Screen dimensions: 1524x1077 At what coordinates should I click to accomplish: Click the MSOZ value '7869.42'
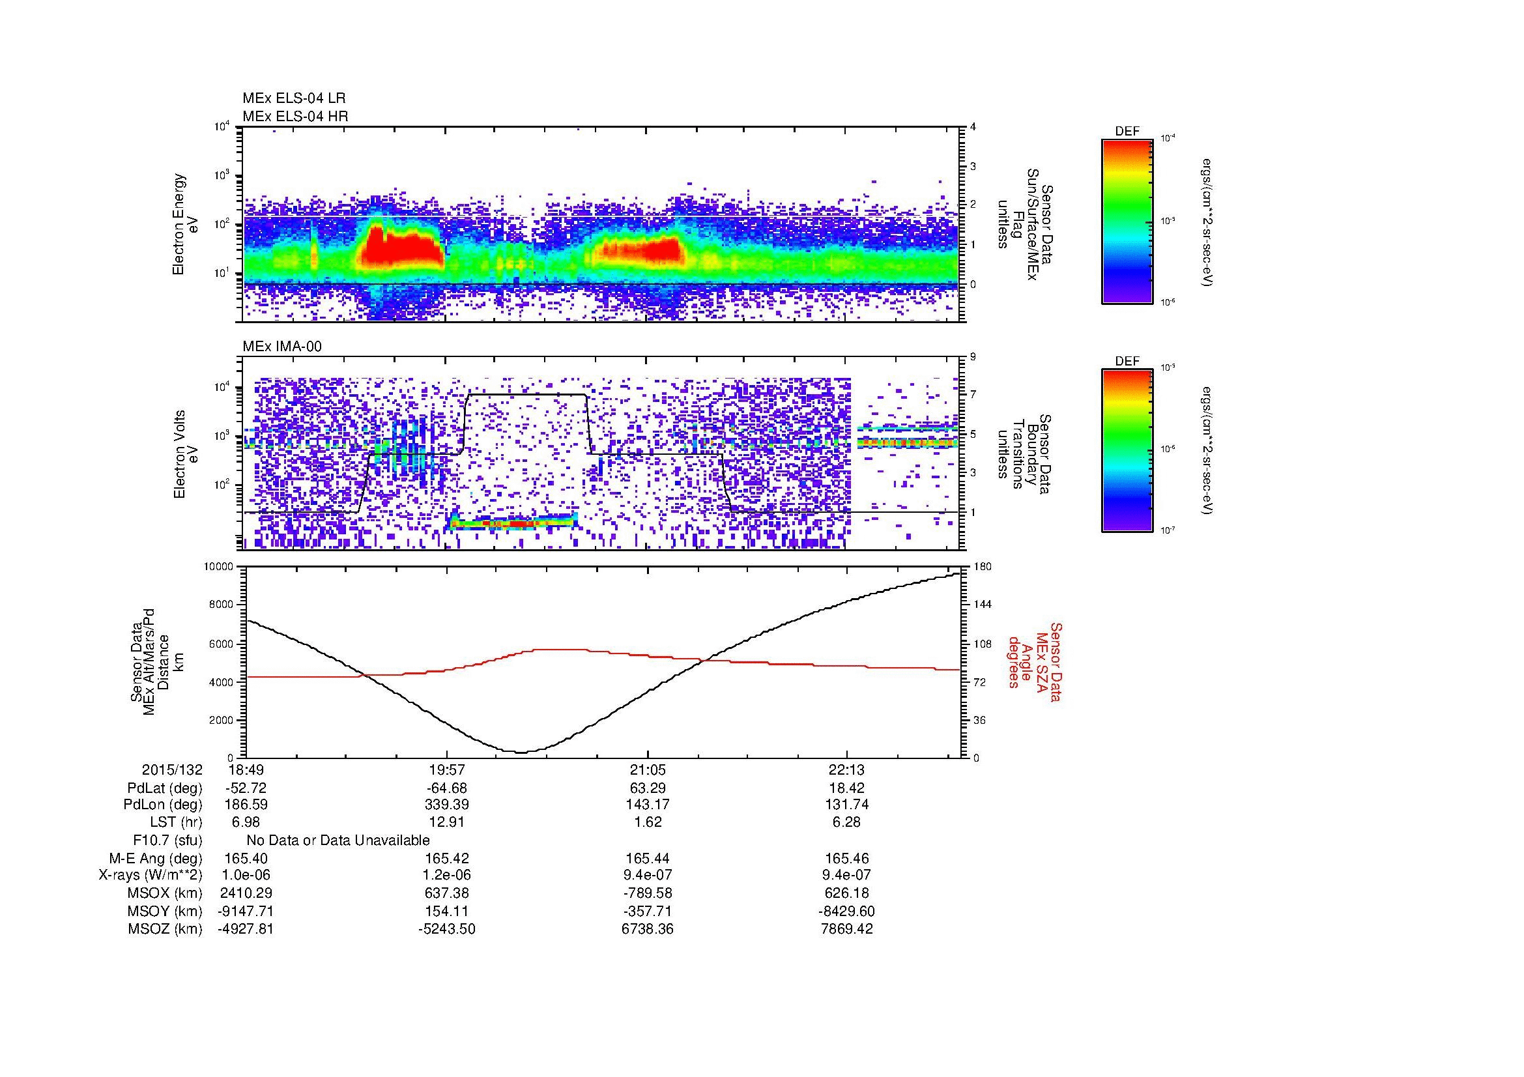click(x=847, y=929)
